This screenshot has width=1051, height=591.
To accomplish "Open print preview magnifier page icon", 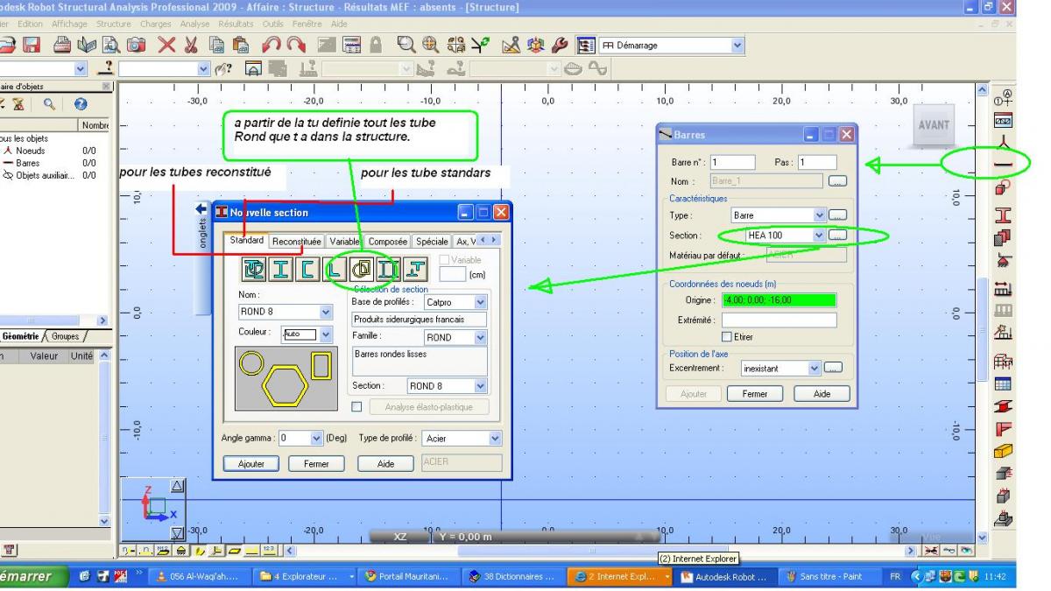I will pyautogui.click(x=113, y=46).
